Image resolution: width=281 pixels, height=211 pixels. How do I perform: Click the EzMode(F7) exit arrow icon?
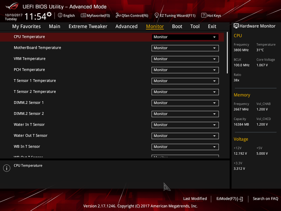tap(241, 199)
